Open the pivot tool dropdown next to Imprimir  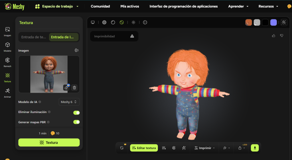click(x=226, y=148)
